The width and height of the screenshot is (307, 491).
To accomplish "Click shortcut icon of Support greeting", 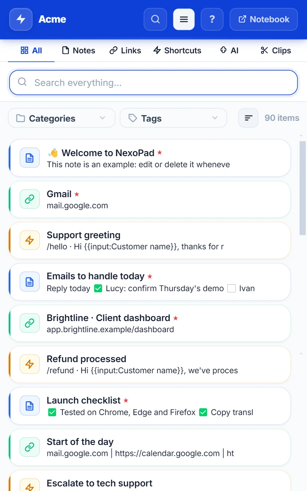I will click(x=30, y=240).
